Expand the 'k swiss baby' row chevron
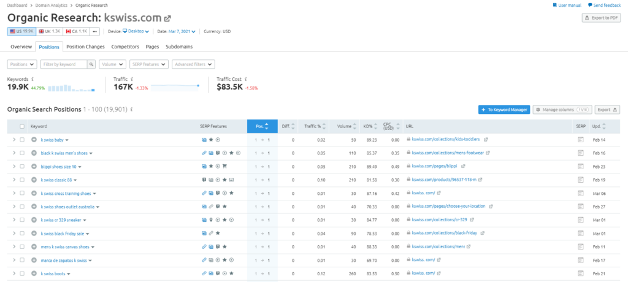This screenshot has height=282, width=628. [14, 140]
